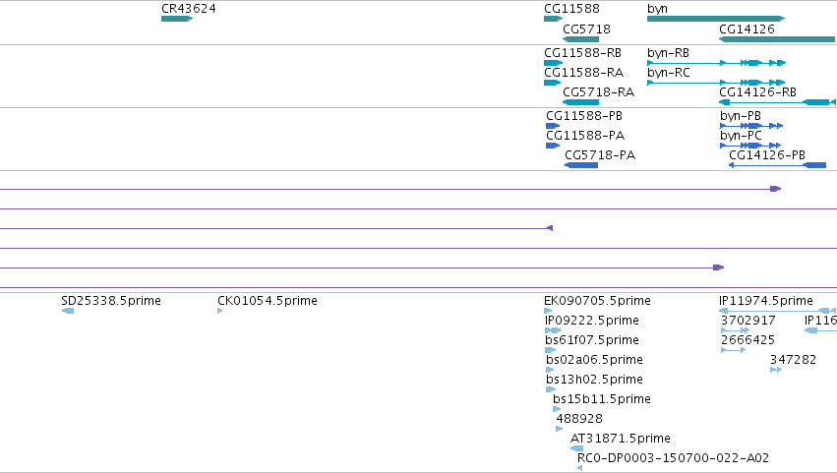Screen dimensions: 837x473
Task: Select the byn gene label
Action: pos(657,9)
